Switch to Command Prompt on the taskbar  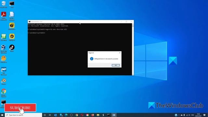point(109,115)
